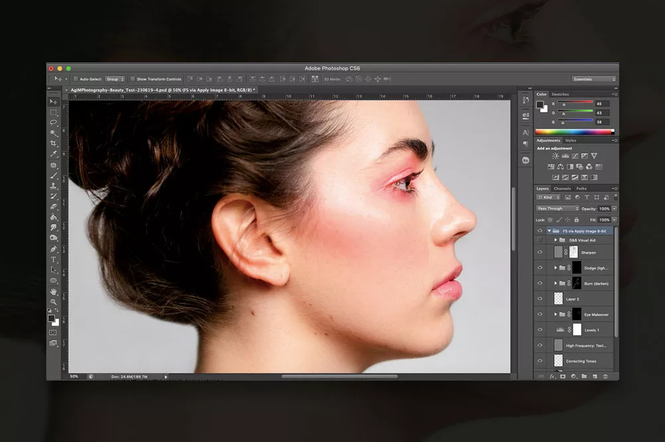
Task: Delete layer using the trash icon
Action: [x=605, y=376]
